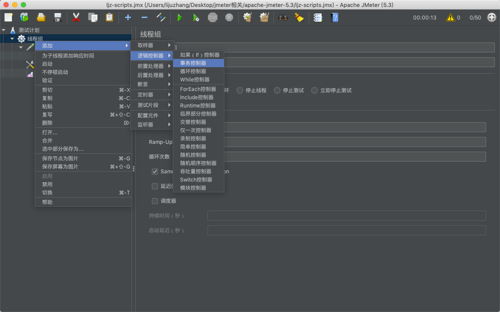This screenshot has height=312, width=500.
Task: Open the Help question mark icon
Action: tap(334, 17)
